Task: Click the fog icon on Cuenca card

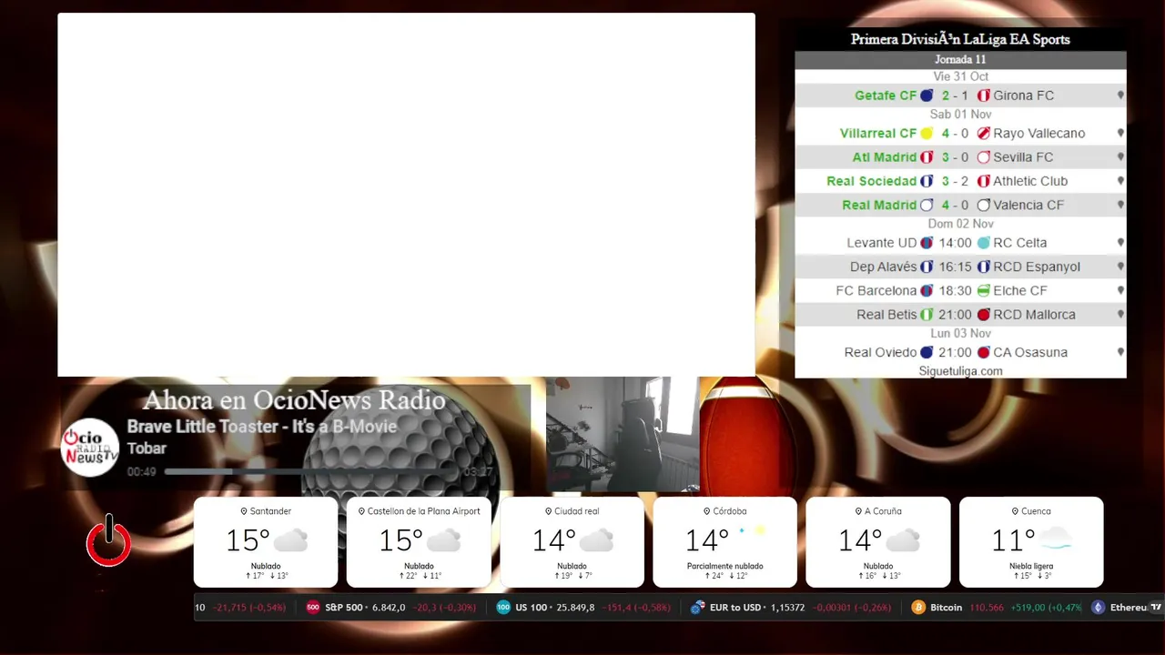Action: pos(1056,539)
